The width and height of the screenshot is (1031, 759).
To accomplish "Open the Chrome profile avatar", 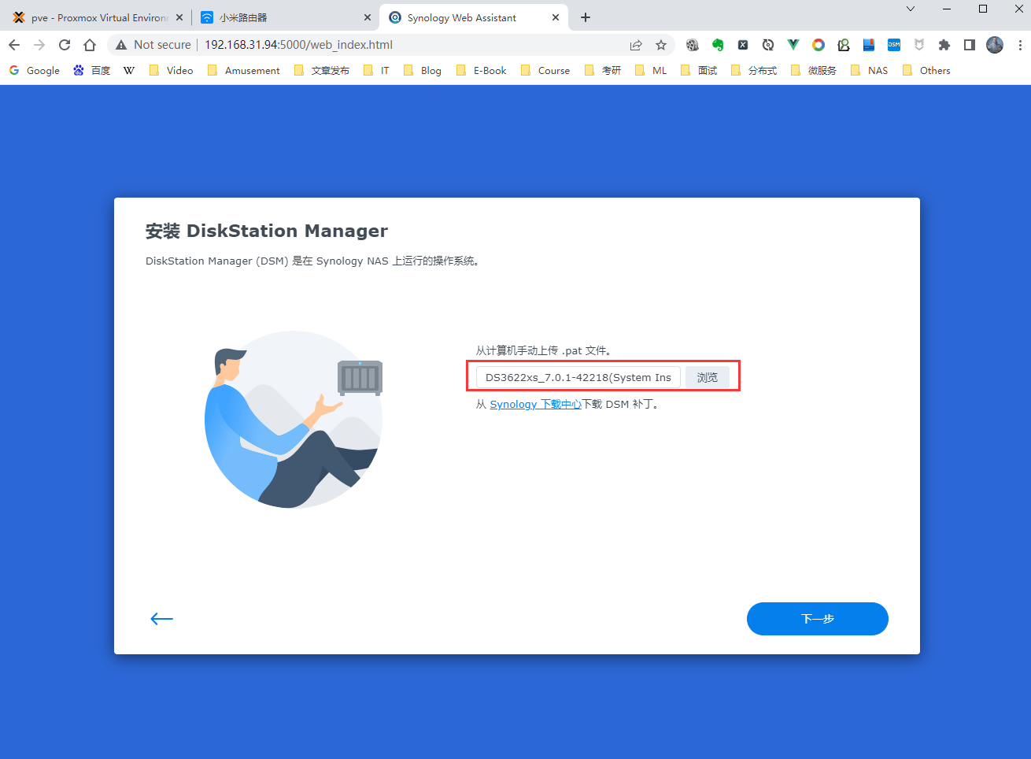I will click(x=995, y=45).
